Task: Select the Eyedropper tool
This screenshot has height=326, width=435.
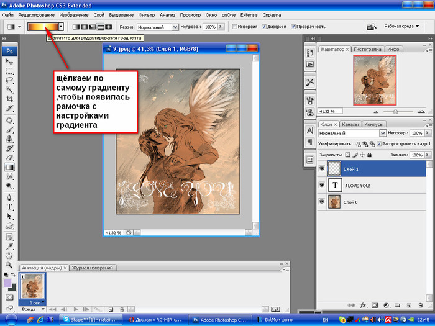Action: 9,246
